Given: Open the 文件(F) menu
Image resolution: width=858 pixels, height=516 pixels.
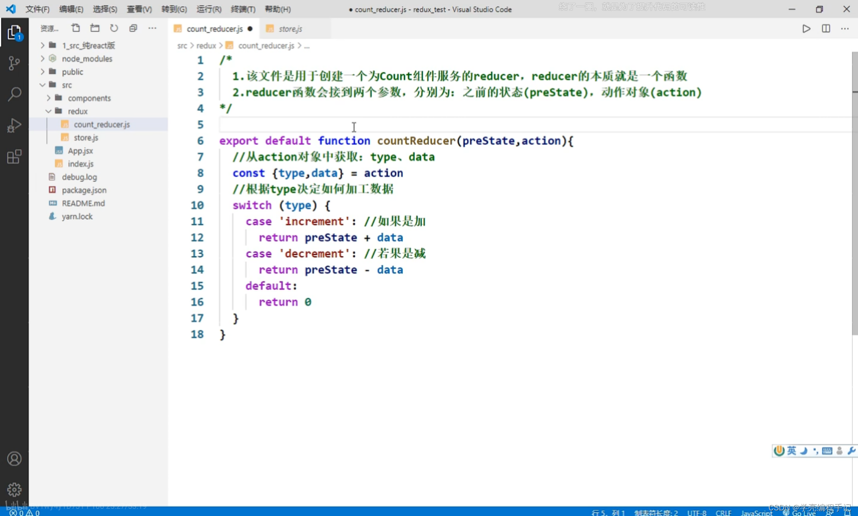Looking at the screenshot, I should [34, 9].
